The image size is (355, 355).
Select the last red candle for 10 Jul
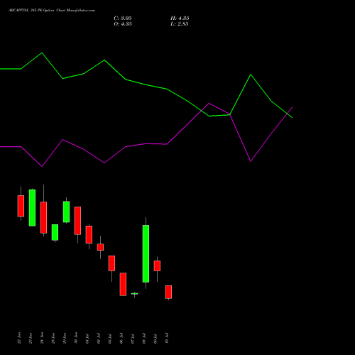click(x=168, y=292)
